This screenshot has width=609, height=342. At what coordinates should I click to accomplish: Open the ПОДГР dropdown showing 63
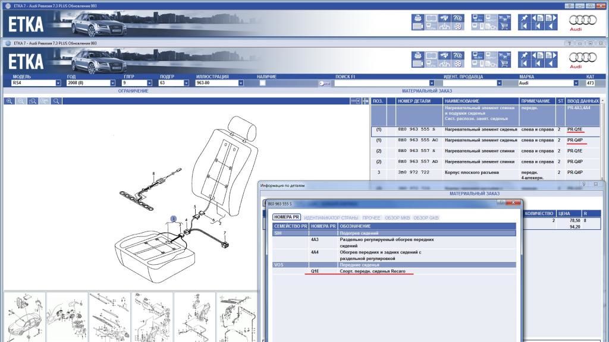tap(186, 83)
